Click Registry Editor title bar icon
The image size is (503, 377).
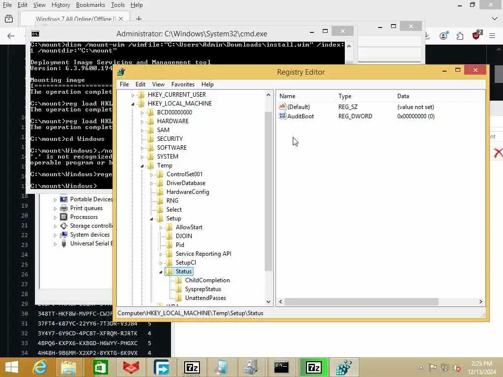pos(121,72)
